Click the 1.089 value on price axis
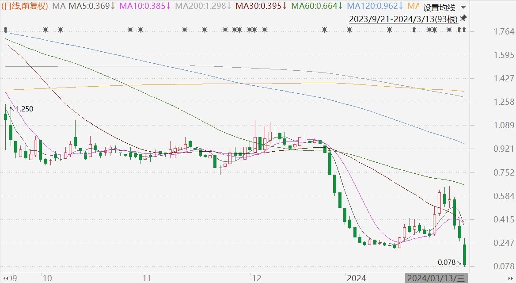This screenshot has width=516, height=283. (504, 125)
